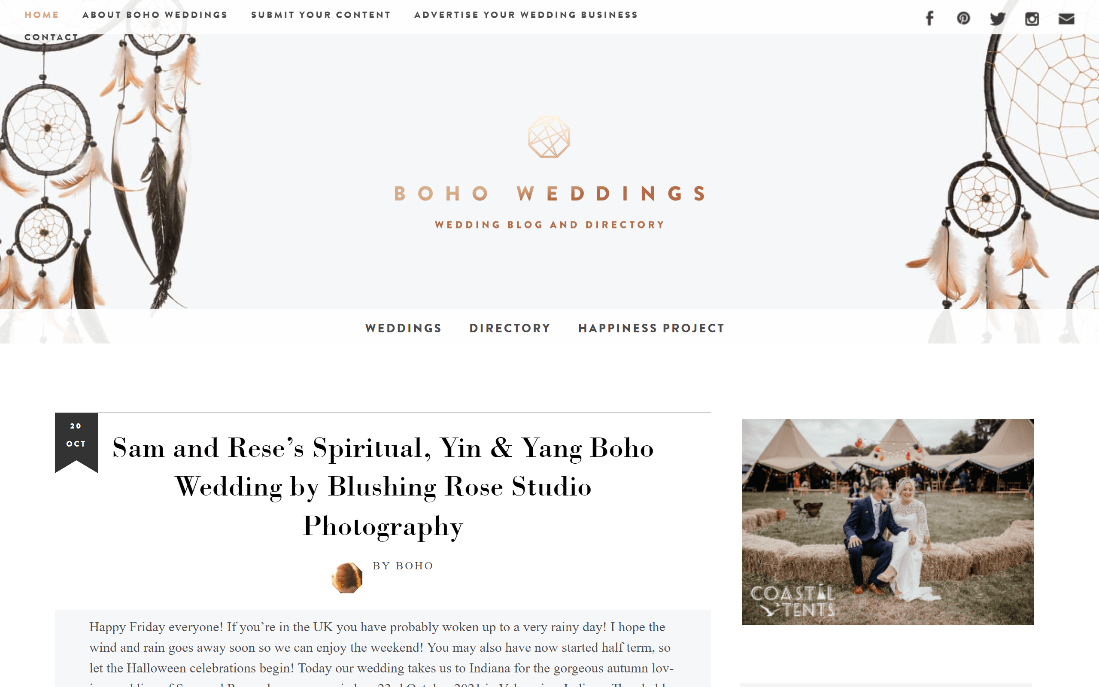Screen dimensions: 1099x687
Task: Select the Weddings category menu
Action: click(403, 328)
